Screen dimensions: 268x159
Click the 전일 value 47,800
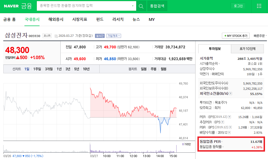pos(80,47)
